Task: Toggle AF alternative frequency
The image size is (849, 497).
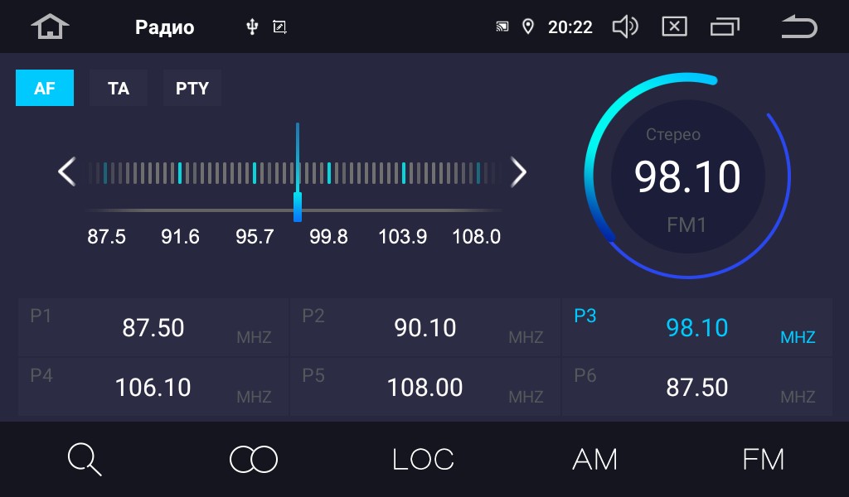Action: point(45,88)
